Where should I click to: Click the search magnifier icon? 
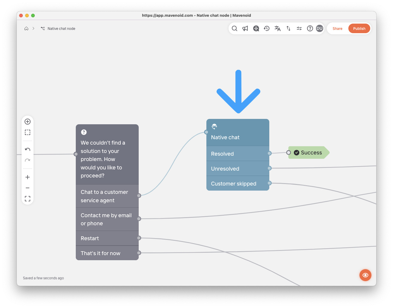(235, 28)
